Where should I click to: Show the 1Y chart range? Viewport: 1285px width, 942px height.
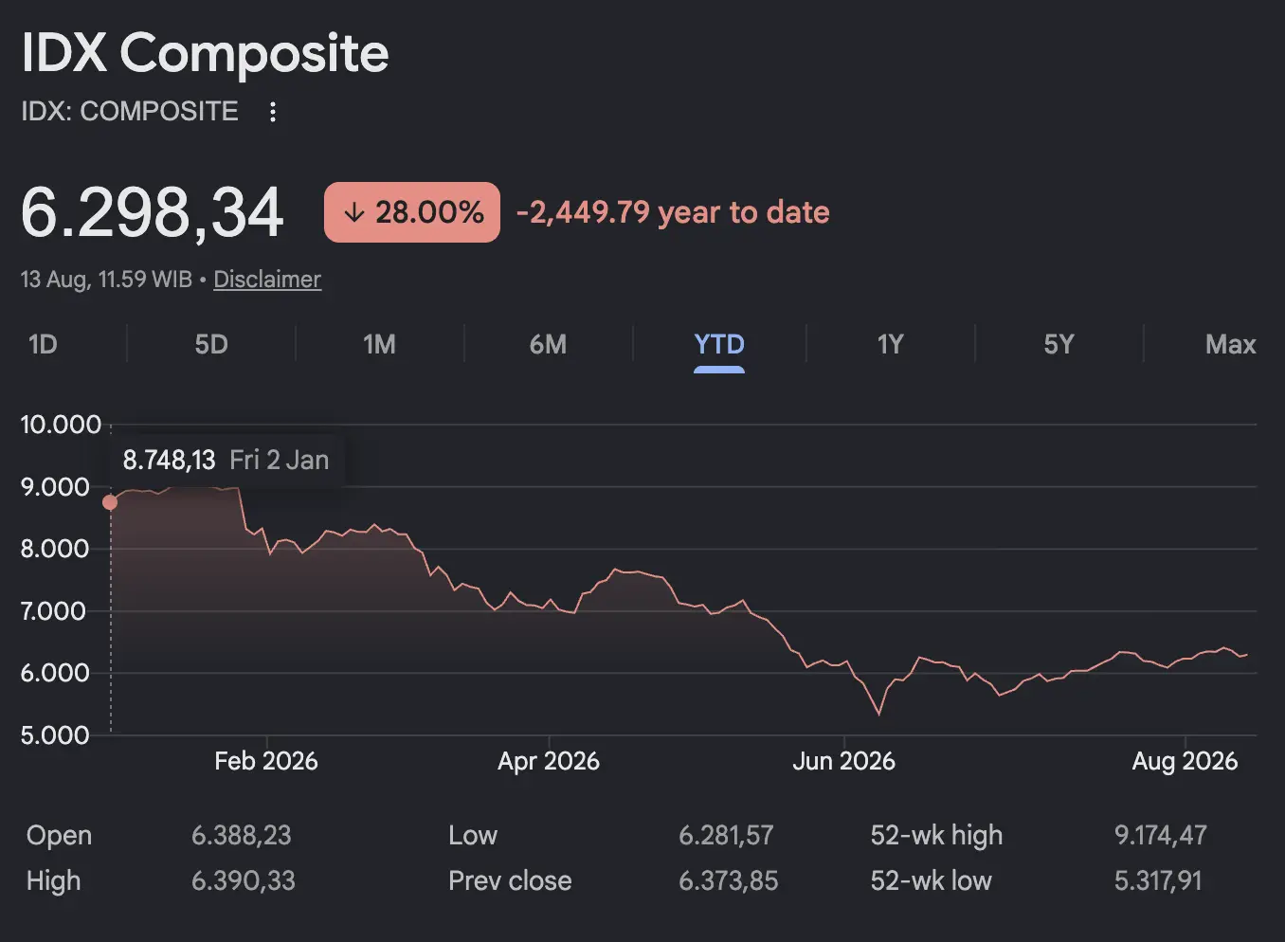(x=890, y=344)
